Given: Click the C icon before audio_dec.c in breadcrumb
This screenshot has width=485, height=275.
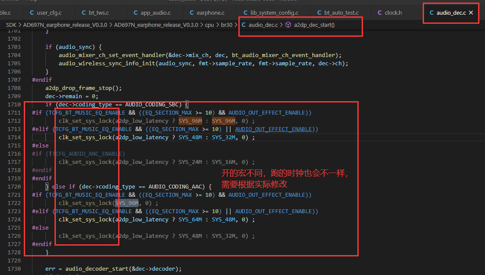Looking at the screenshot, I should [x=244, y=25].
